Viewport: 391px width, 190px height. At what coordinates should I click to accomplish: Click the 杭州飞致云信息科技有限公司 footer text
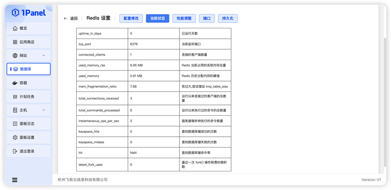coord(83,180)
